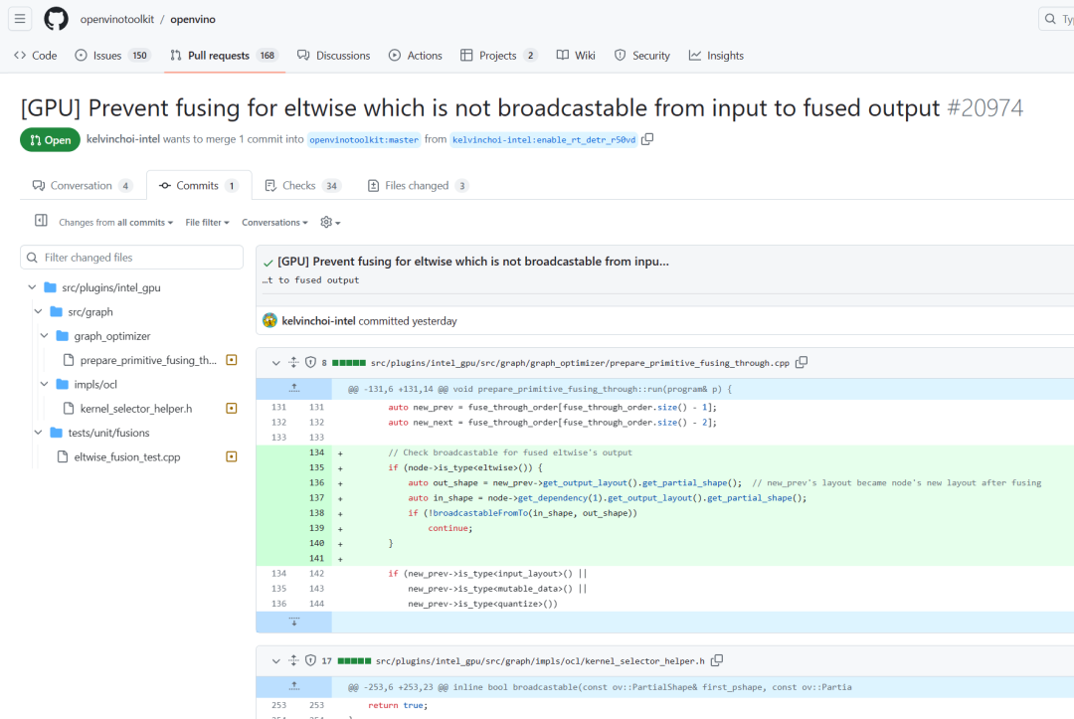Open the Insights tab
The image size is (1074, 719).
[x=716, y=56]
